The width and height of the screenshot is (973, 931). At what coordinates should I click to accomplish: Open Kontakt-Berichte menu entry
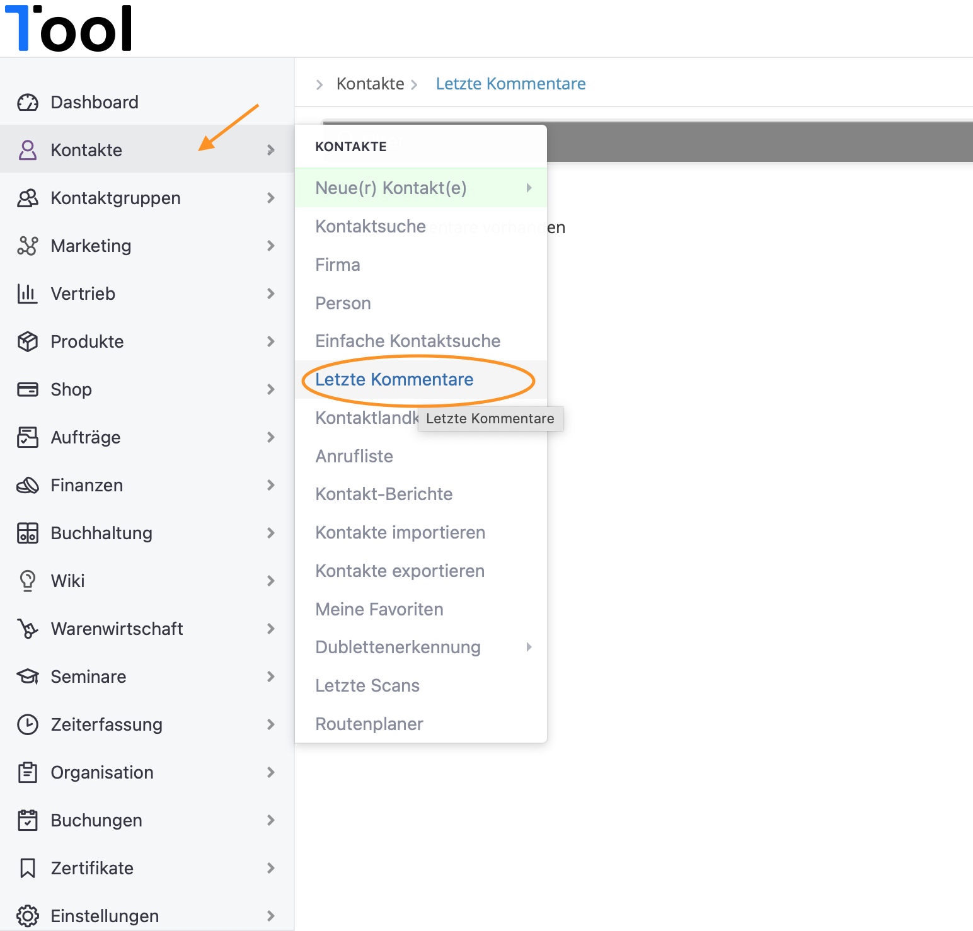tap(421, 494)
